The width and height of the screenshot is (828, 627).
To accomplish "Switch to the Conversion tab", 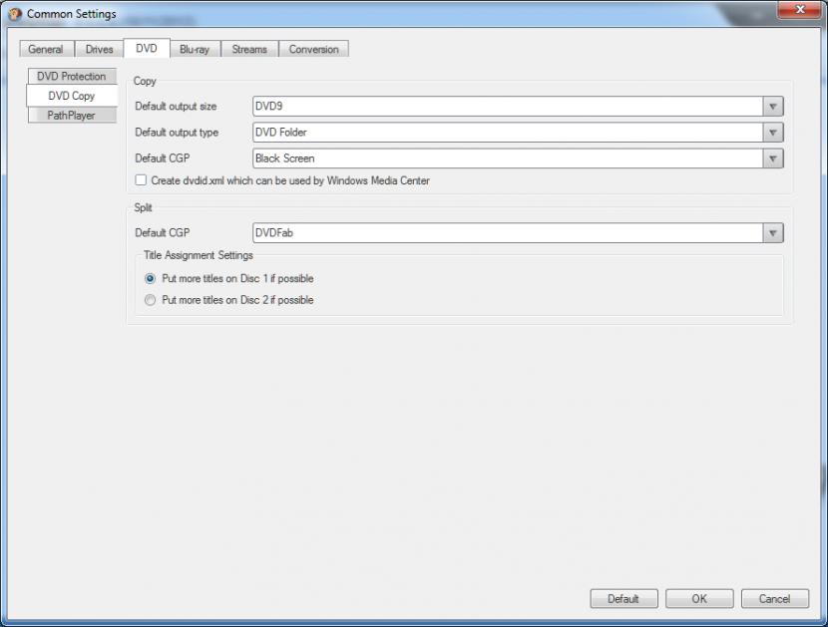I will pos(313,49).
